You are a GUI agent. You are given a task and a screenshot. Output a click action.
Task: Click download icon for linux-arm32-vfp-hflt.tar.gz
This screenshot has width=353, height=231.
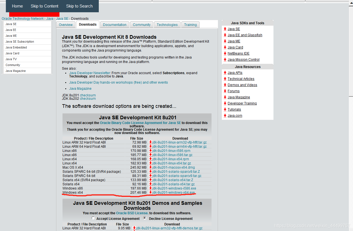coord(150,142)
